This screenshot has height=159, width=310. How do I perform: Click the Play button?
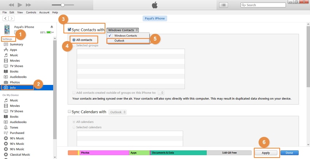coord(20,5)
